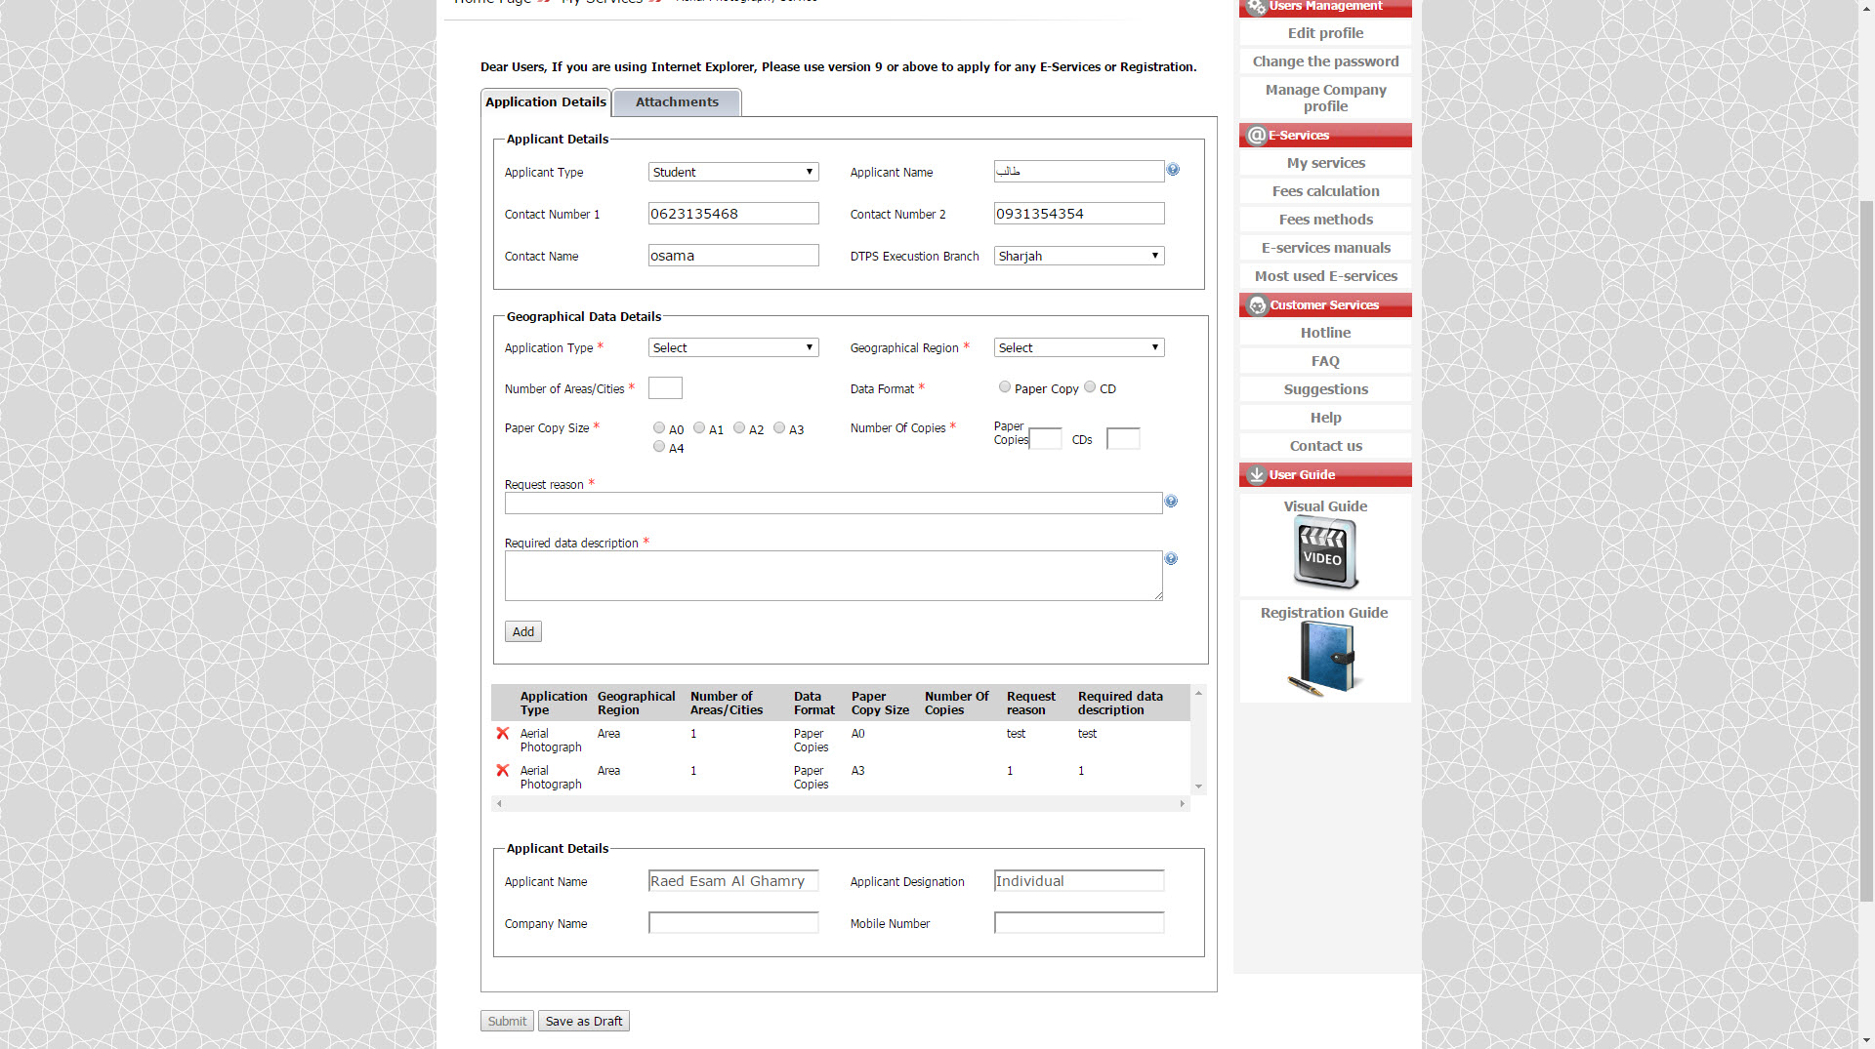Open Fees calculation page

coord(1325,191)
